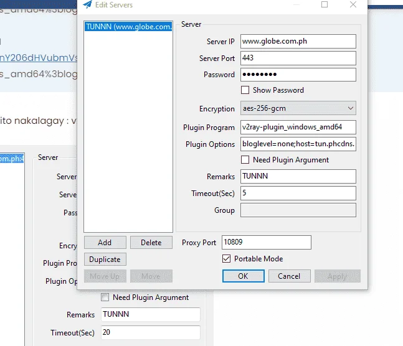Screen dimensions: 403x346
Task: Click the Remarks field TUNNN in background window
Action: (x=151, y=314)
